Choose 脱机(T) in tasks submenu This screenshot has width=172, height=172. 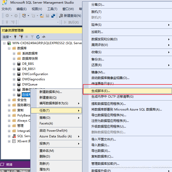[127, 12]
